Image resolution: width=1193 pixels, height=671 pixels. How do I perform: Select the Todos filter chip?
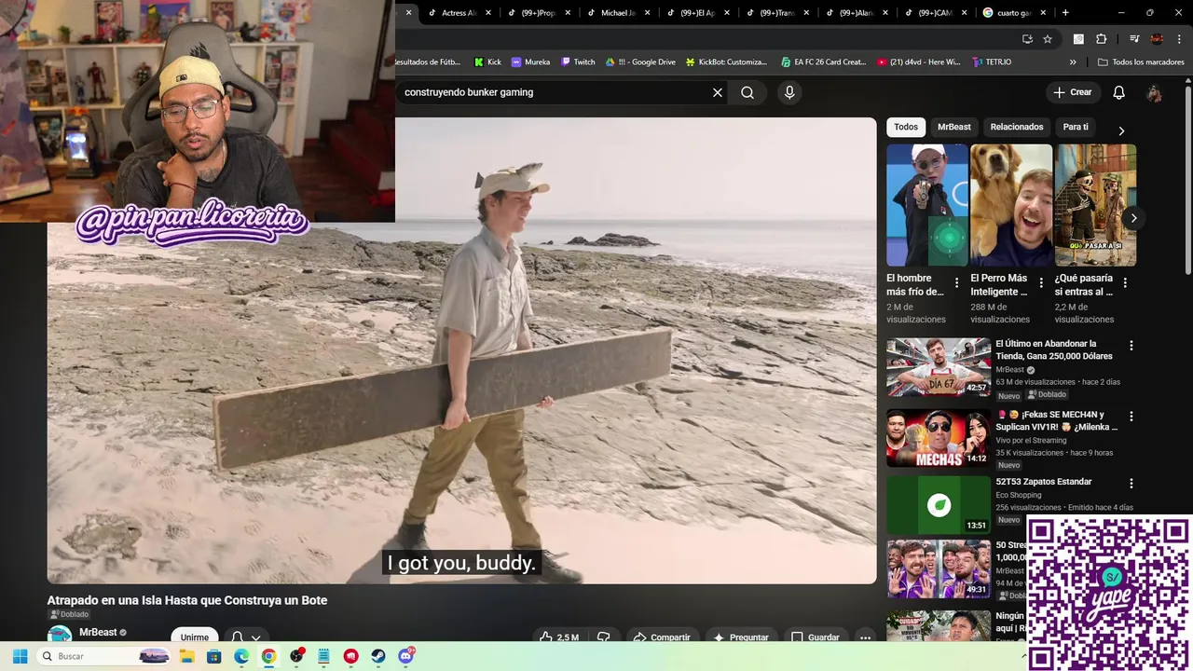tap(906, 127)
